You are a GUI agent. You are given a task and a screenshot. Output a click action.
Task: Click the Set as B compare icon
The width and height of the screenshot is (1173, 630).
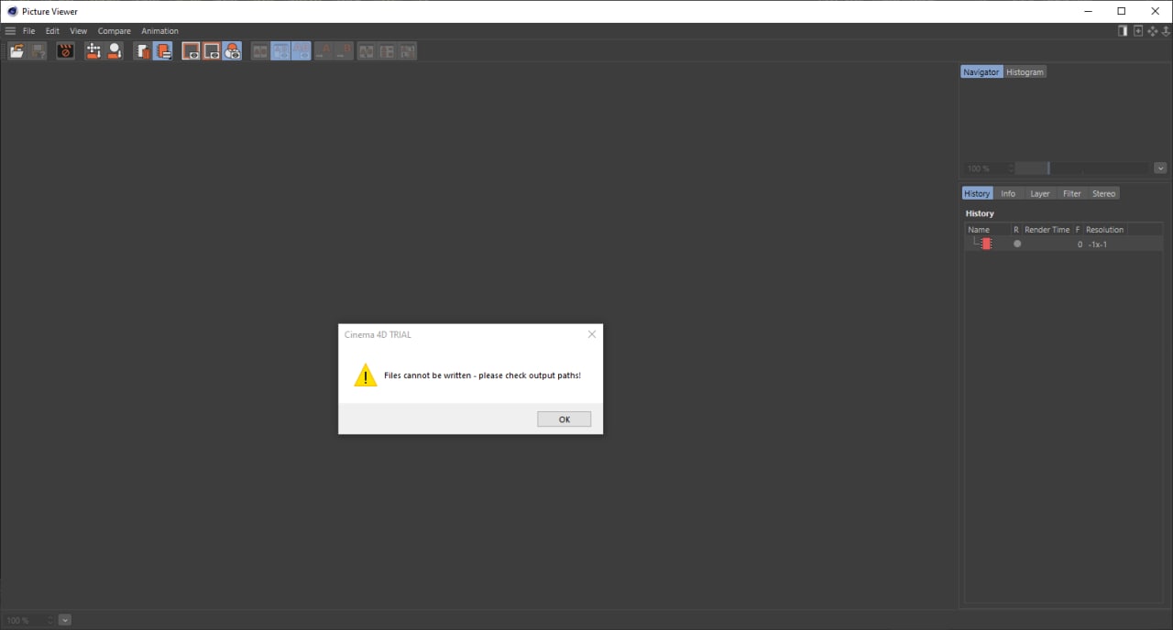coord(344,51)
